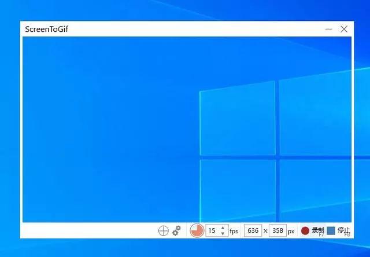Viewport: 370px width, 257px height.
Task: Increase fps with the up arrow
Action: tap(223, 227)
